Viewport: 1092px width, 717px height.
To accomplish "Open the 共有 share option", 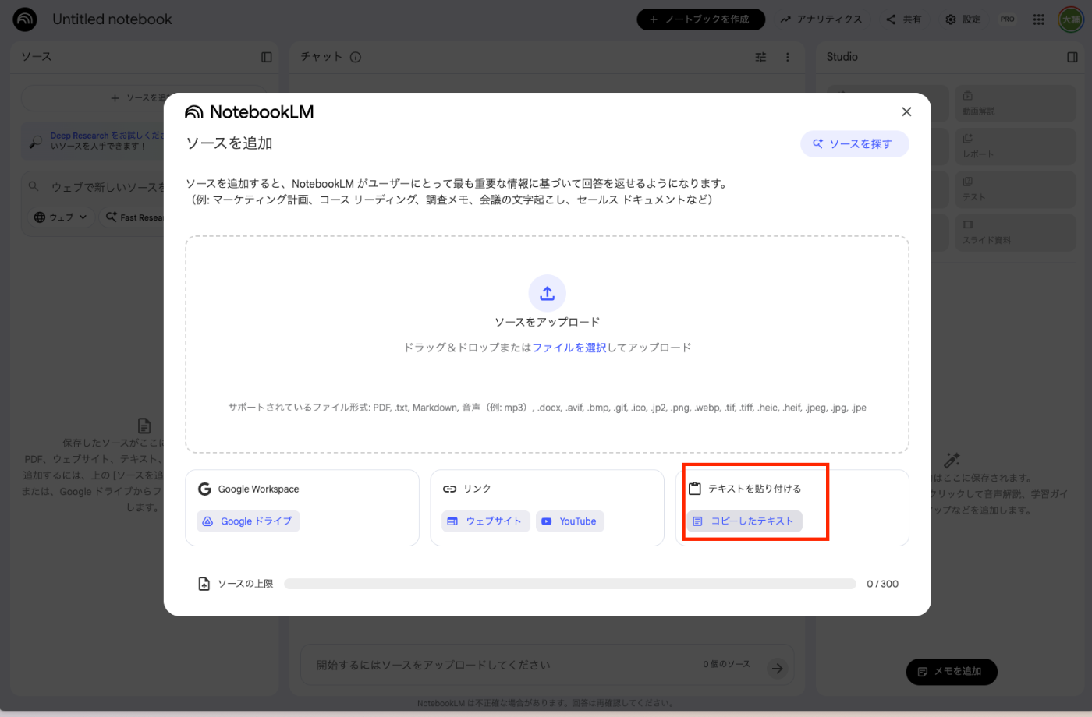I will [904, 19].
